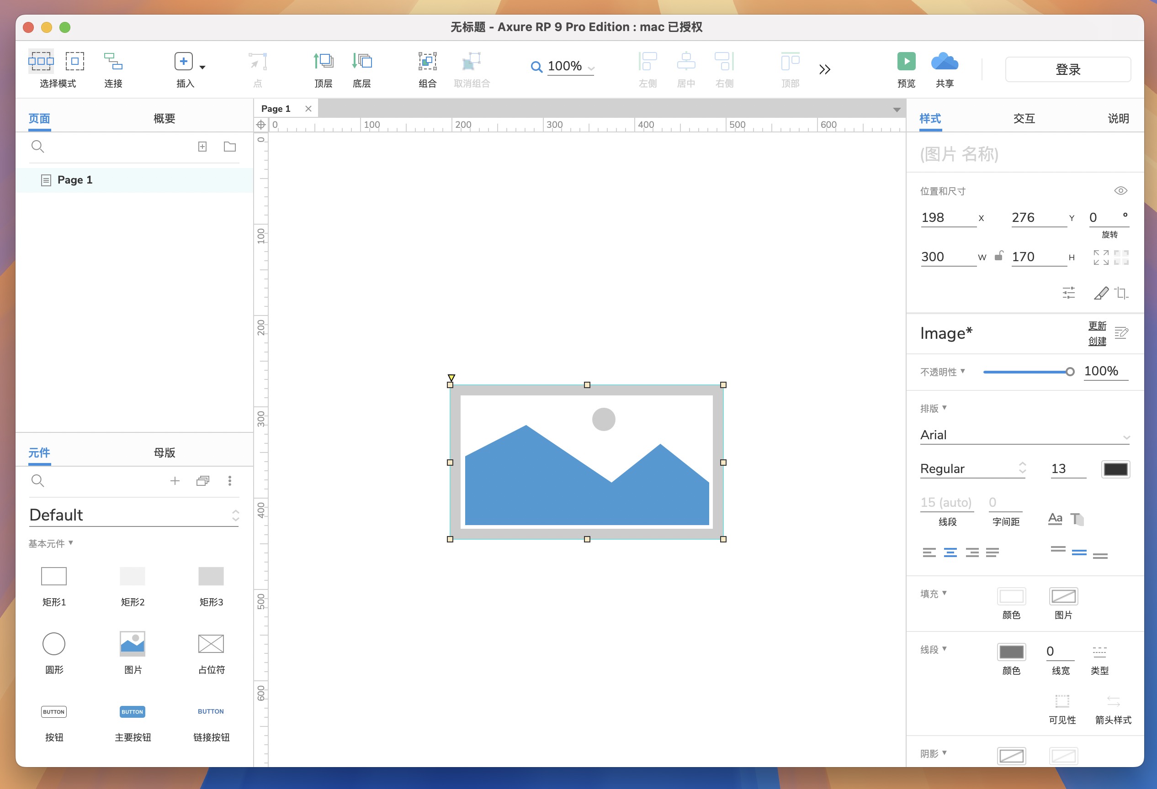Screen dimensions: 1157x789
Task: Align 居中 center toolbar icon
Action: [686, 61]
